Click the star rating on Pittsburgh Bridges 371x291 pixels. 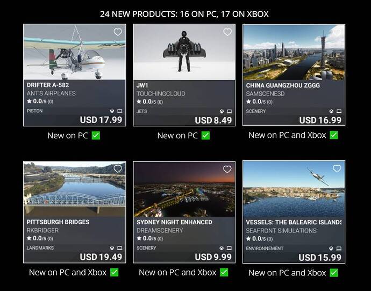click(x=40, y=238)
